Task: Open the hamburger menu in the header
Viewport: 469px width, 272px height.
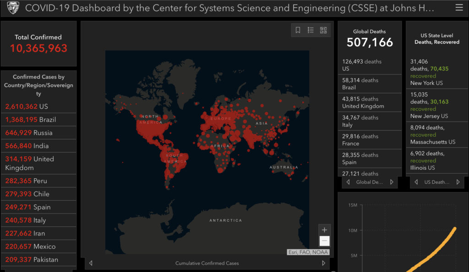Action: (x=459, y=7)
